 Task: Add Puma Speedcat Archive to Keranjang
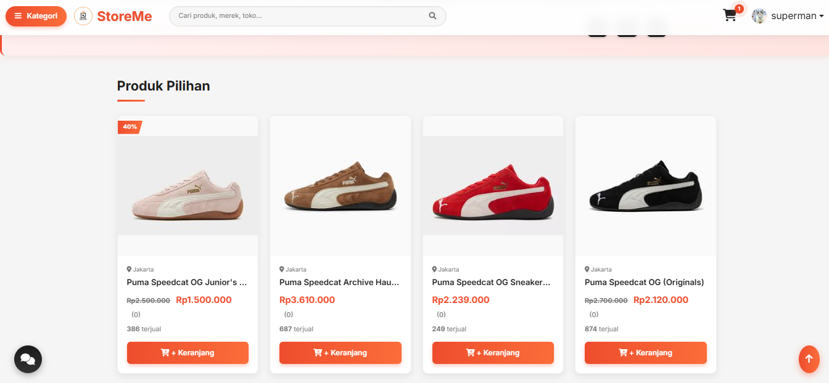pos(340,353)
